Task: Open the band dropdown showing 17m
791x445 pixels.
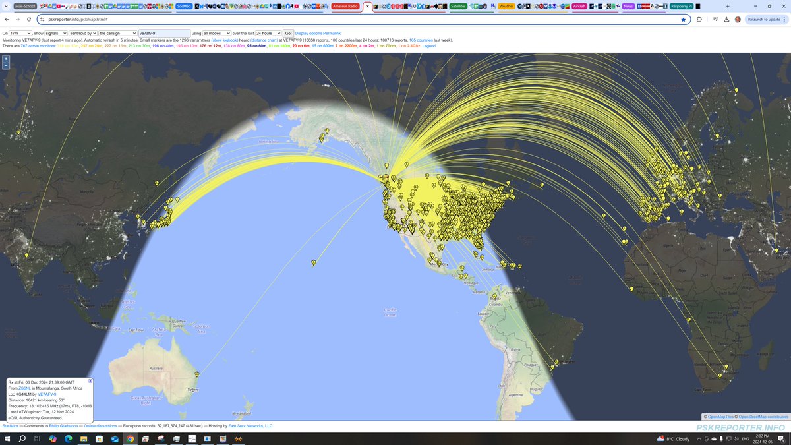Action: coord(21,33)
